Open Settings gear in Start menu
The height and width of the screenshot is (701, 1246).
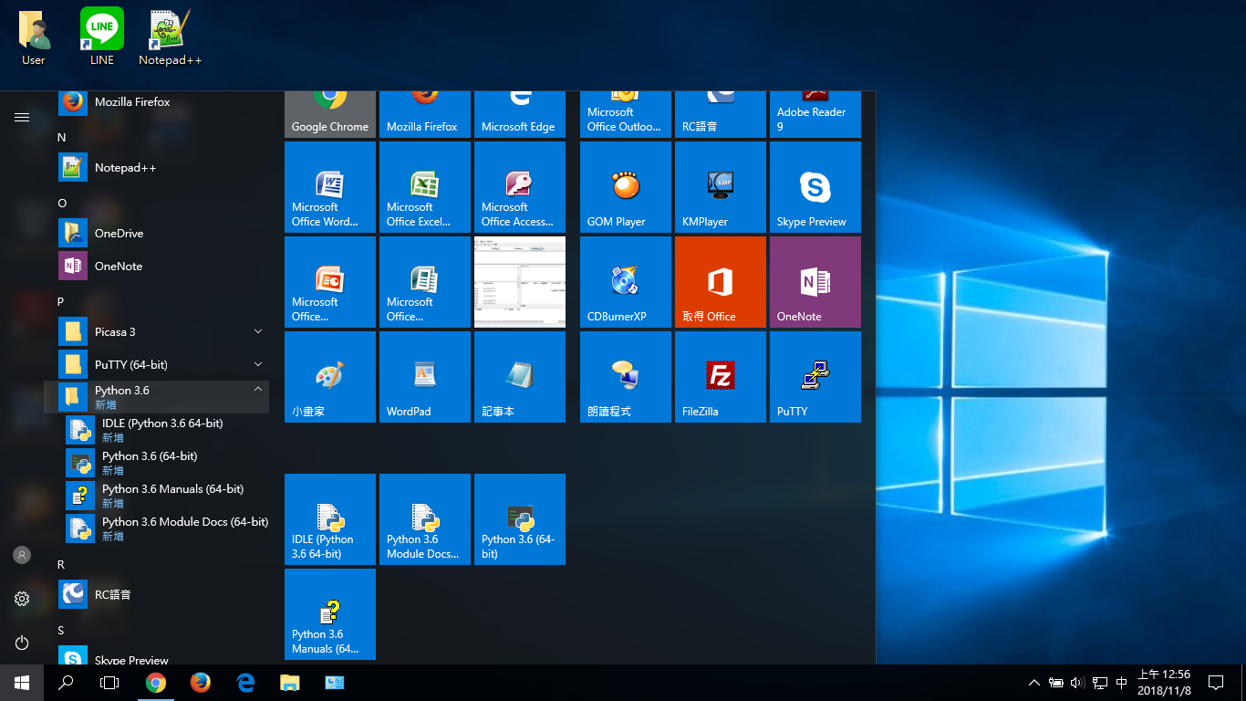pyautogui.click(x=22, y=599)
